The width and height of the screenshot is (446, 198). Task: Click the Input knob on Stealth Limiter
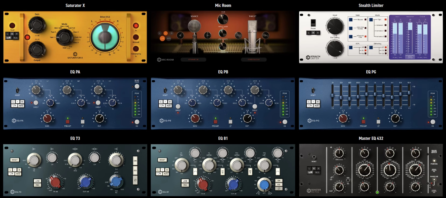pos(335,26)
